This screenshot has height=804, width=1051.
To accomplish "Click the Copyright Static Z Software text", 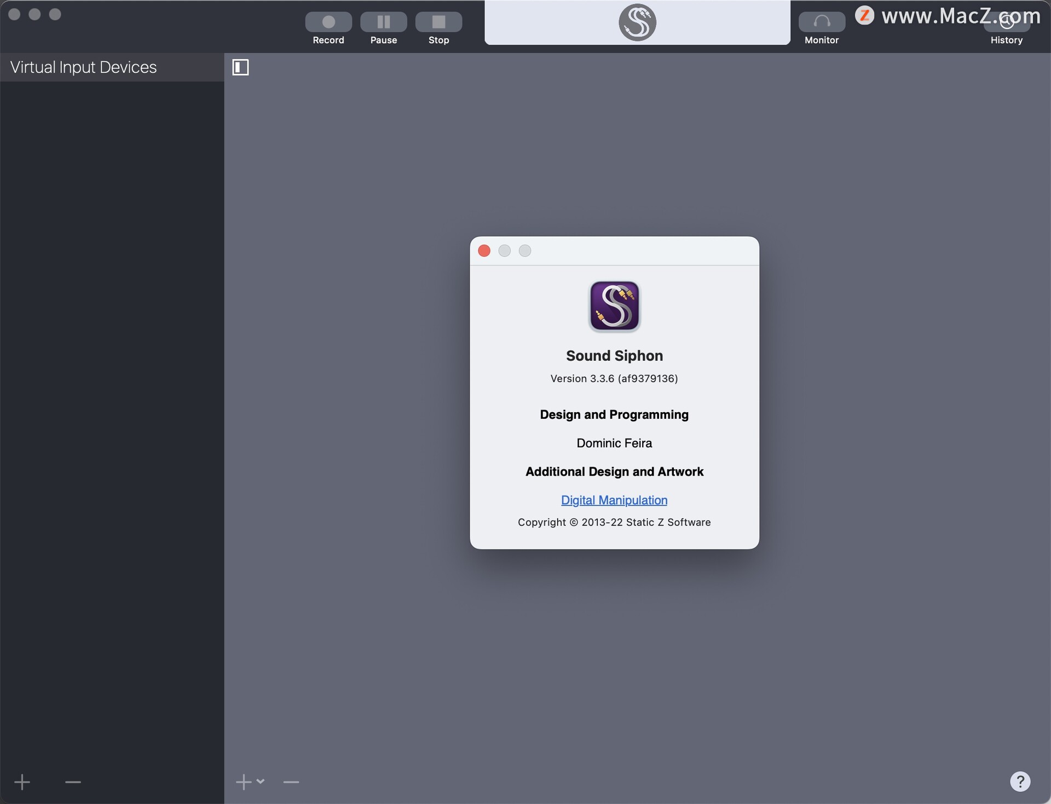I will click(614, 522).
